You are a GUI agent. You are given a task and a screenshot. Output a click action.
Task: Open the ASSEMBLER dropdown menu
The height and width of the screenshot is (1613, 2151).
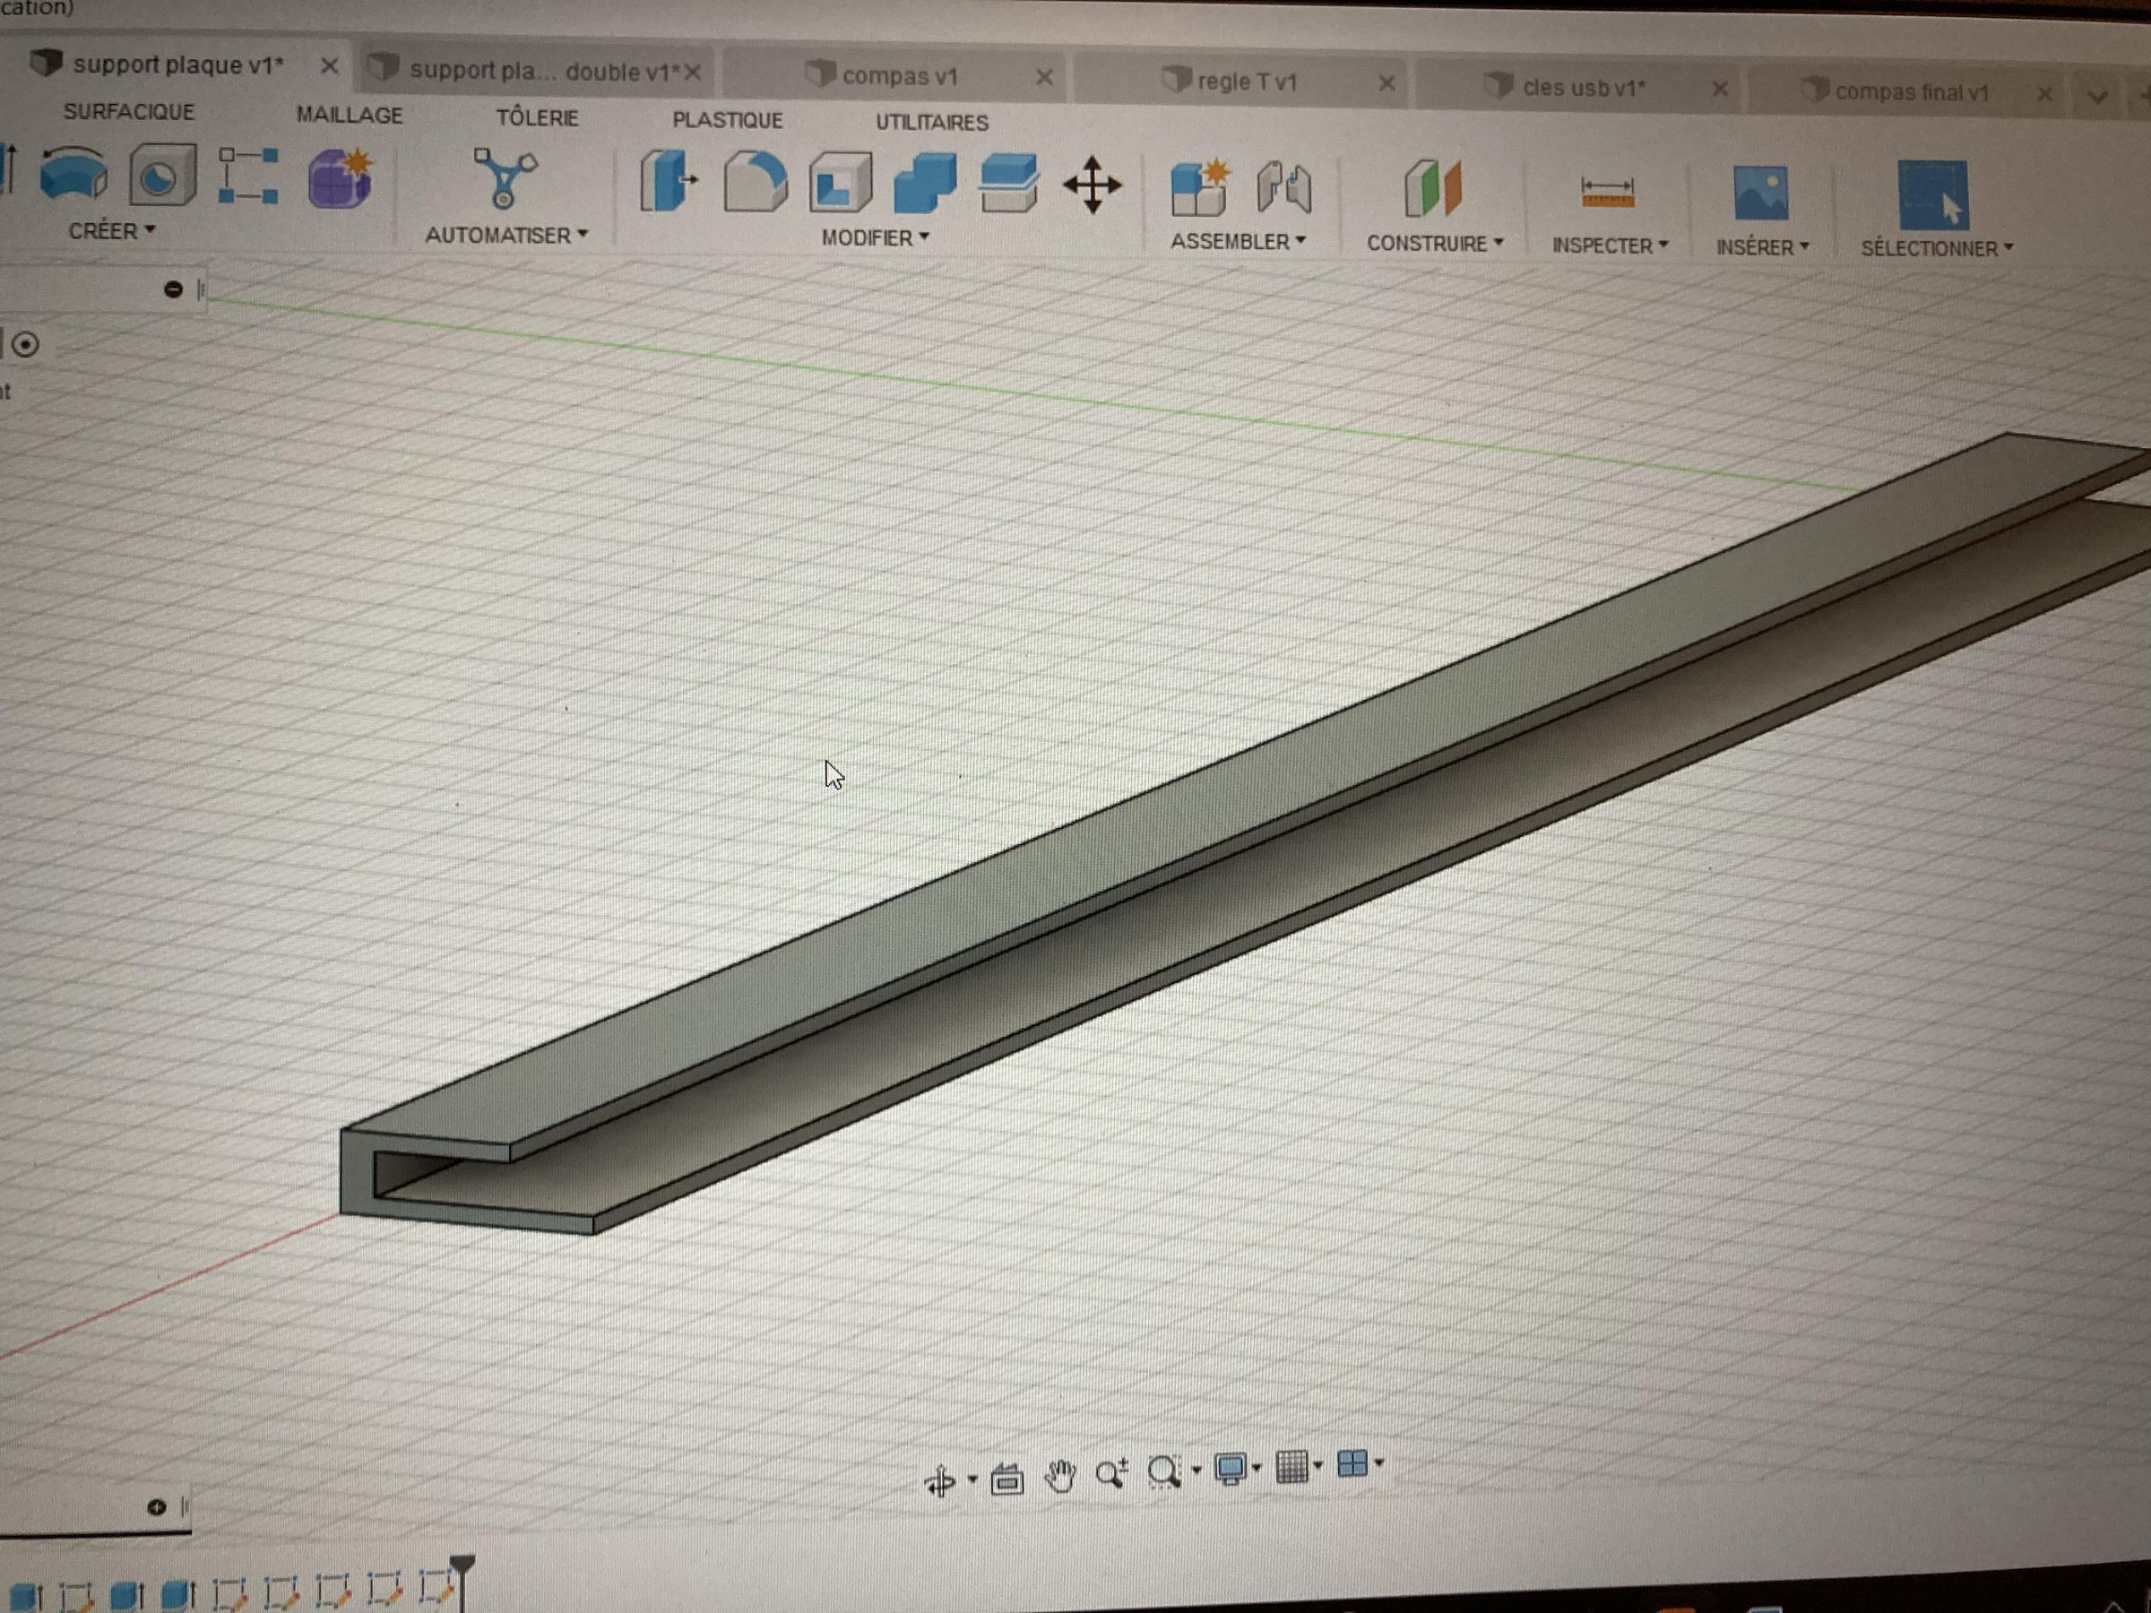[1238, 241]
